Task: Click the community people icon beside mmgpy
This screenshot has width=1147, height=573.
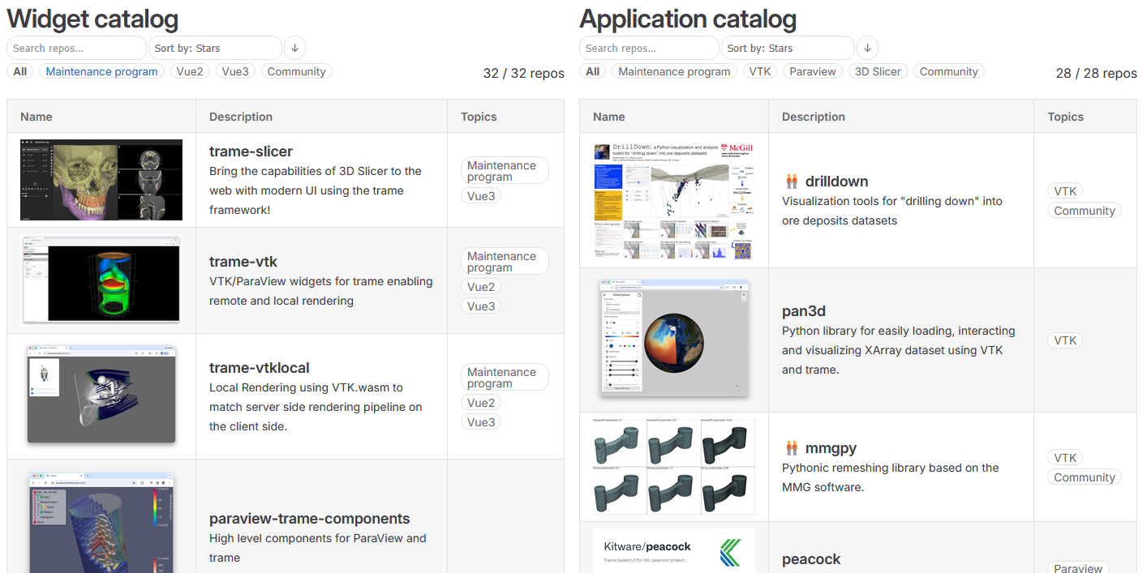Action: (792, 447)
